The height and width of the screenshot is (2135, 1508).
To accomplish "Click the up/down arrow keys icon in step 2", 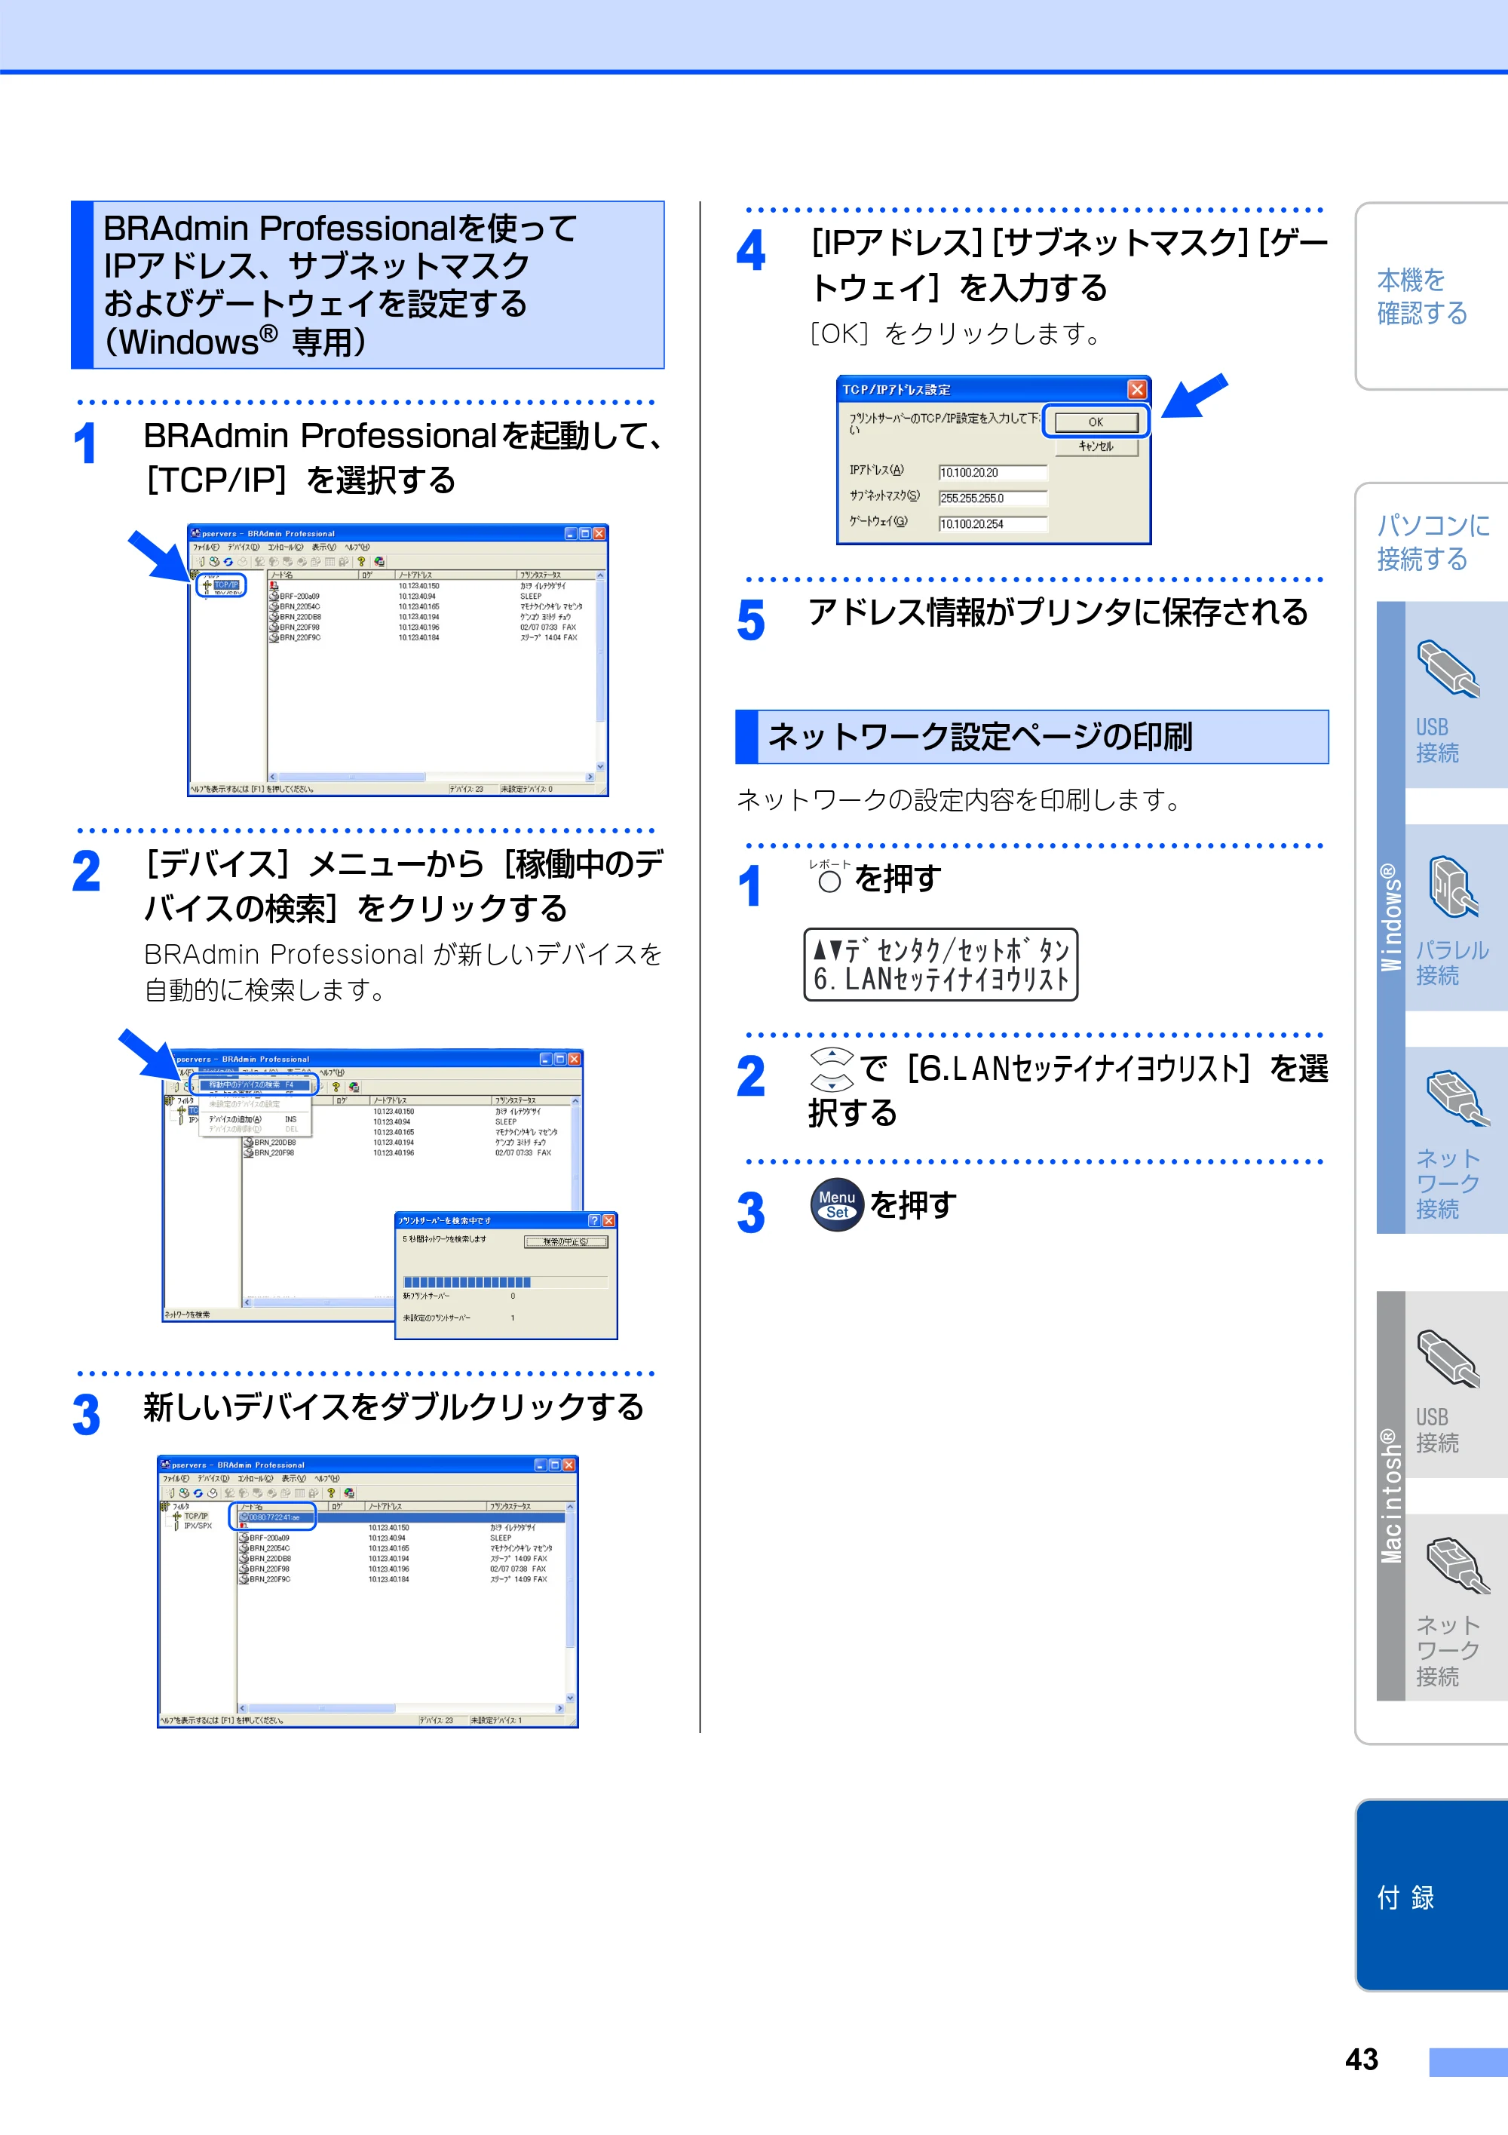I will point(831,1069).
